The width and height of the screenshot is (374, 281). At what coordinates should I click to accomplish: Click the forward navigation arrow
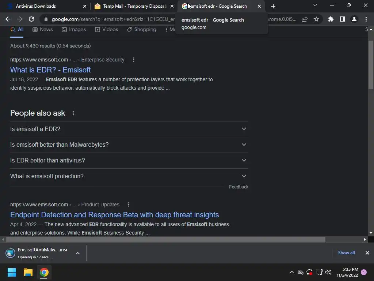coord(20,19)
